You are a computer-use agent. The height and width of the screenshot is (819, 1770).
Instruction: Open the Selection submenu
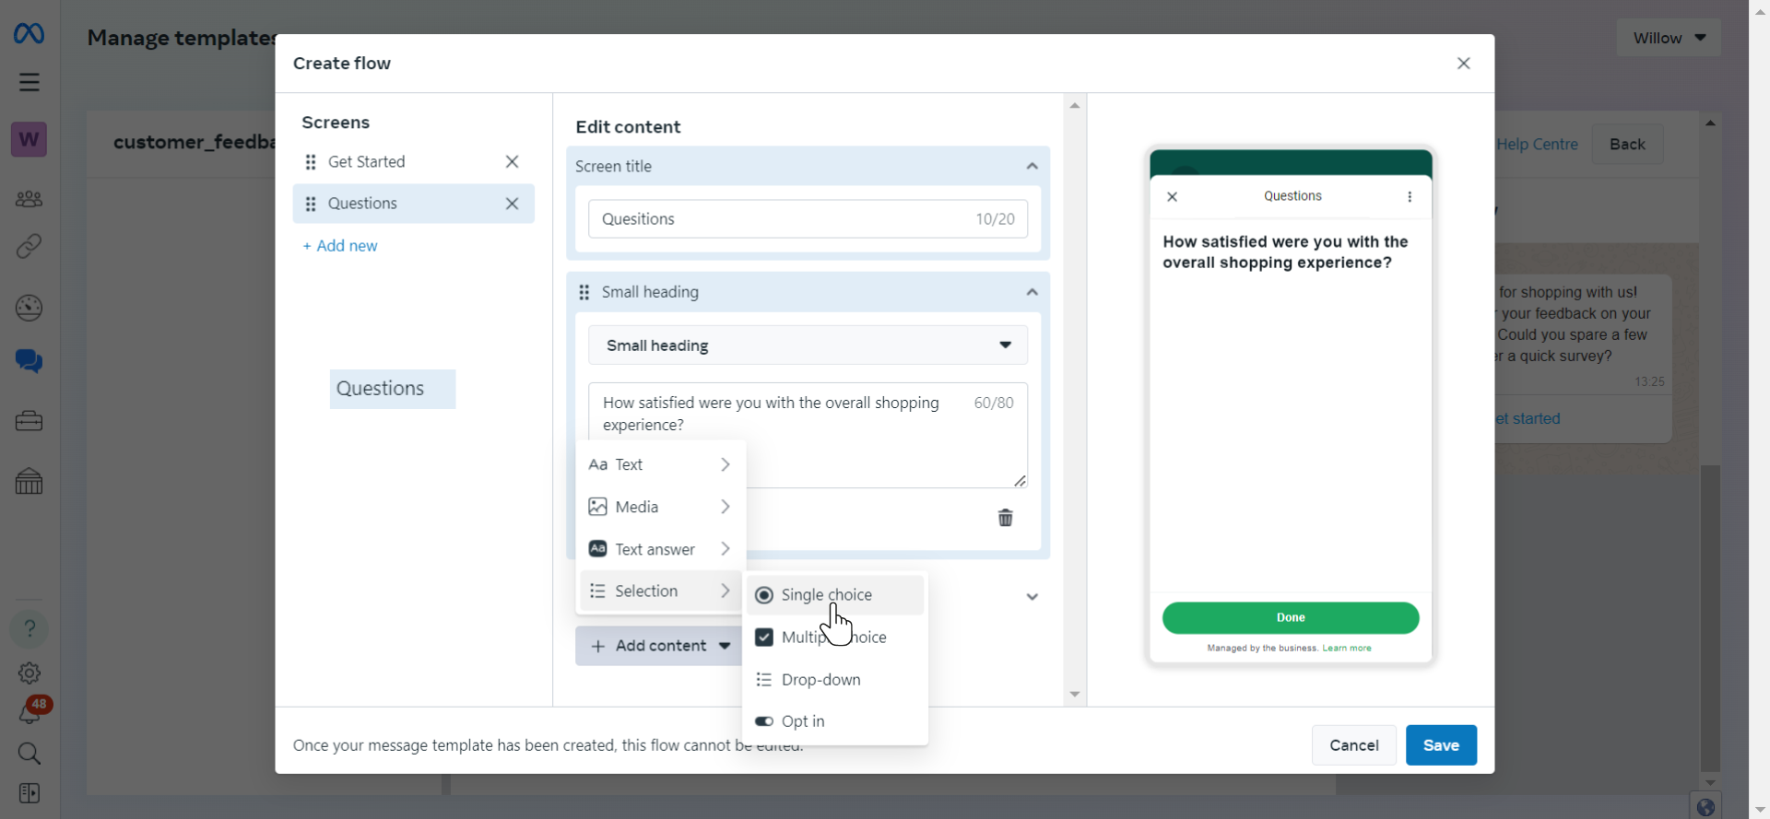(x=660, y=591)
